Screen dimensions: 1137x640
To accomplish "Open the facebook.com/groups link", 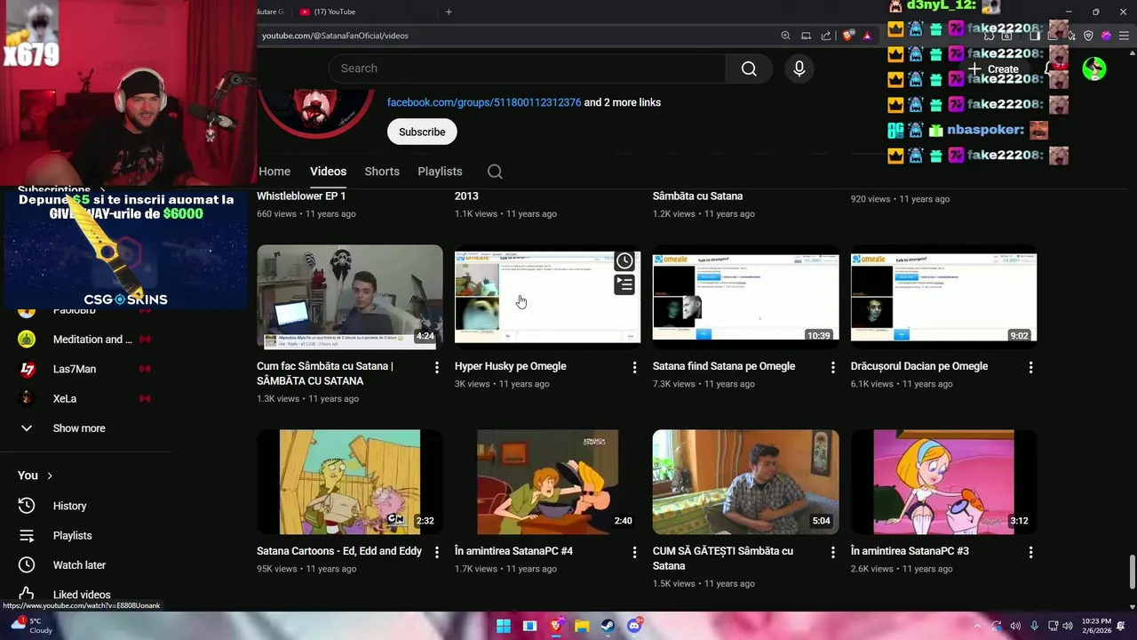I will (484, 102).
